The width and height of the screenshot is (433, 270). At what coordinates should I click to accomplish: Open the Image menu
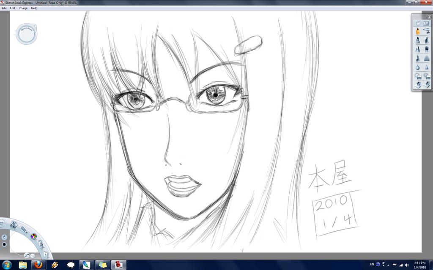point(23,8)
